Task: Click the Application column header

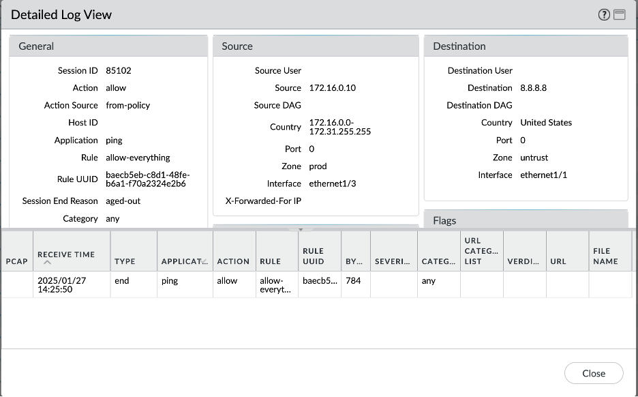Action: point(183,261)
